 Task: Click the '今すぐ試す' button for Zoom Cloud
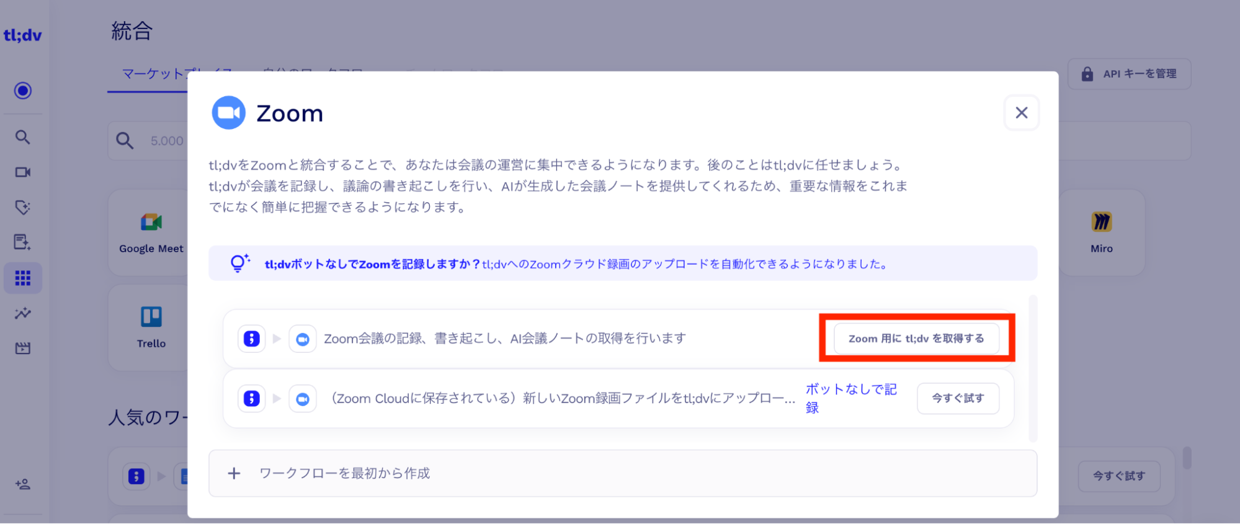[957, 398]
